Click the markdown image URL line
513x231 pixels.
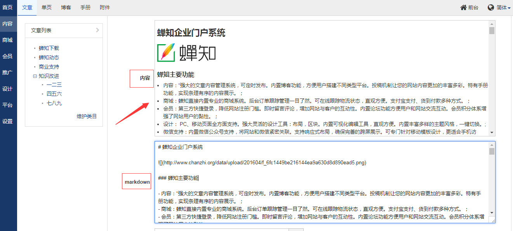click(x=262, y=162)
